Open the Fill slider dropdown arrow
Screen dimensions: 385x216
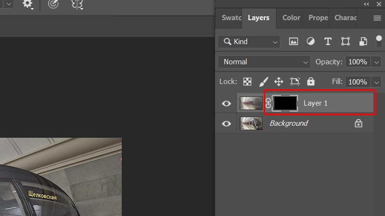[x=376, y=82]
